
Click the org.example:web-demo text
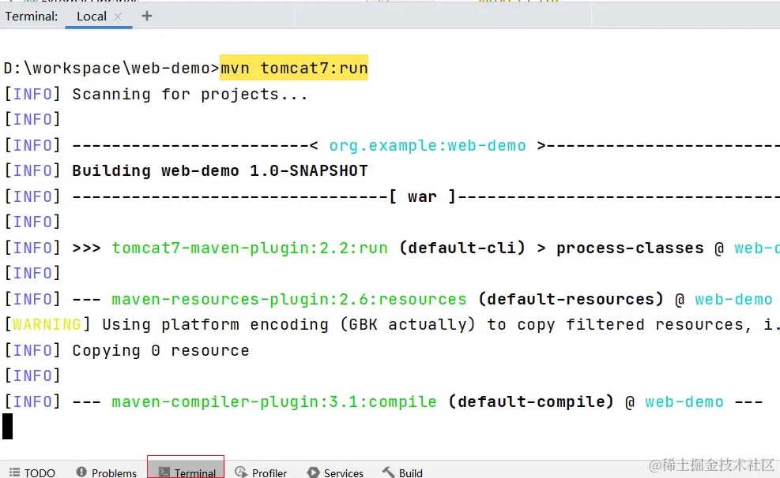point(428,145)
